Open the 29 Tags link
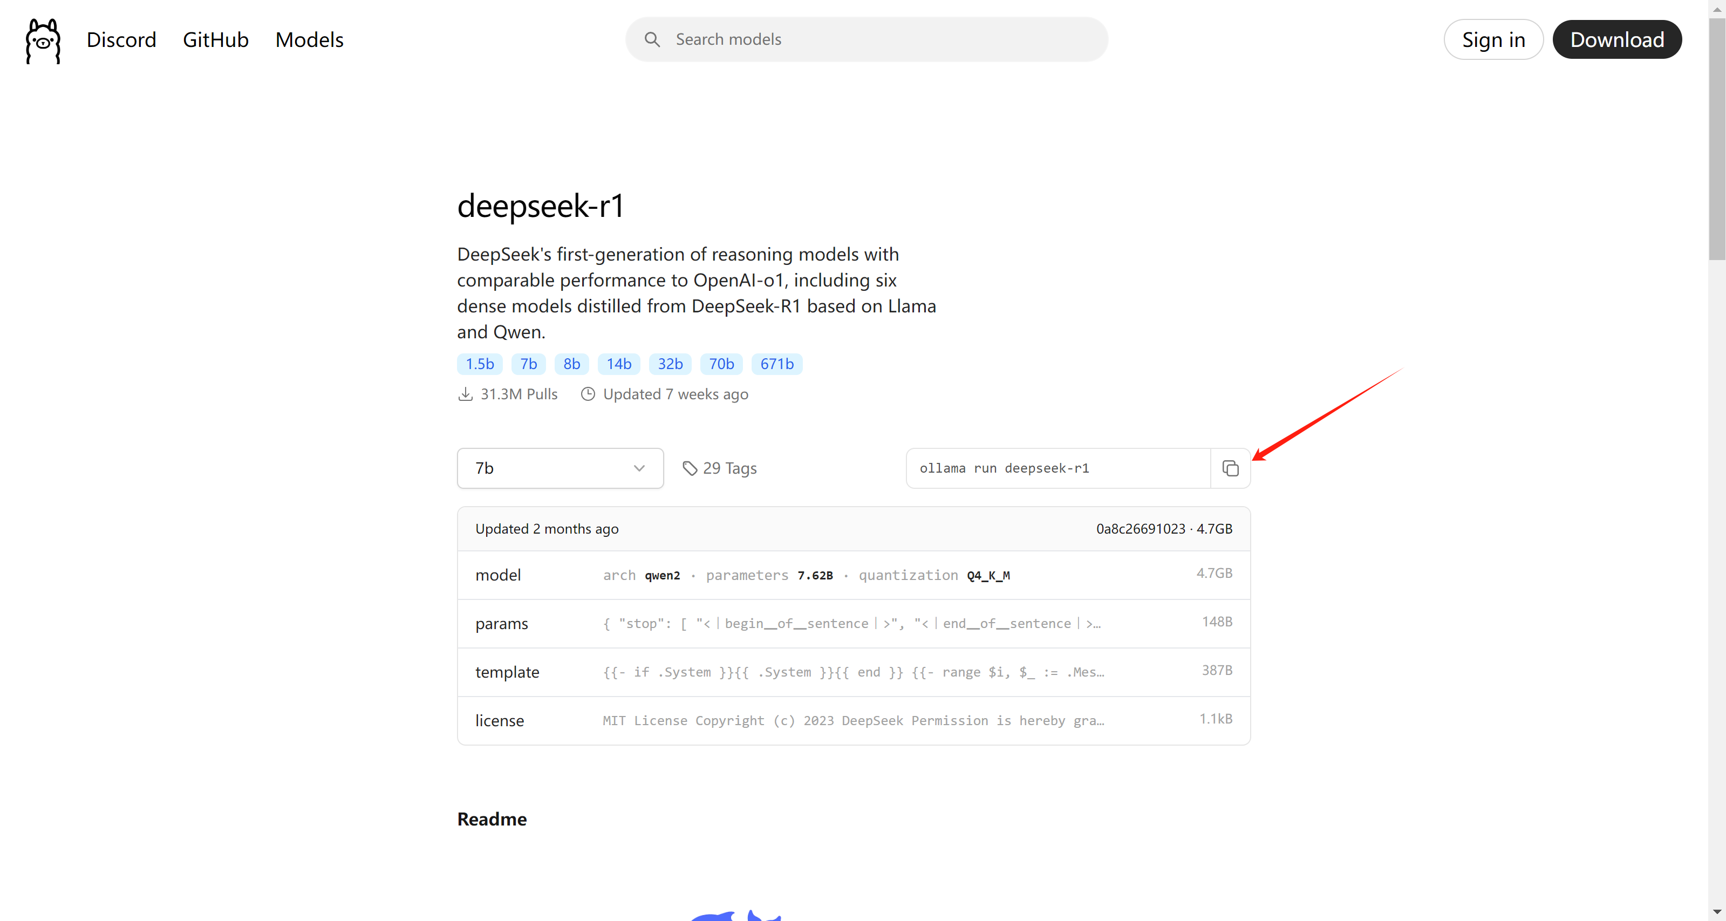 click(729, 468)
